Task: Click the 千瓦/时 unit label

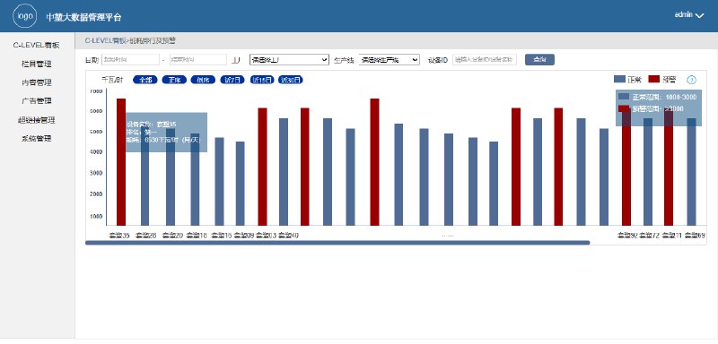Action: coord(112,80)
